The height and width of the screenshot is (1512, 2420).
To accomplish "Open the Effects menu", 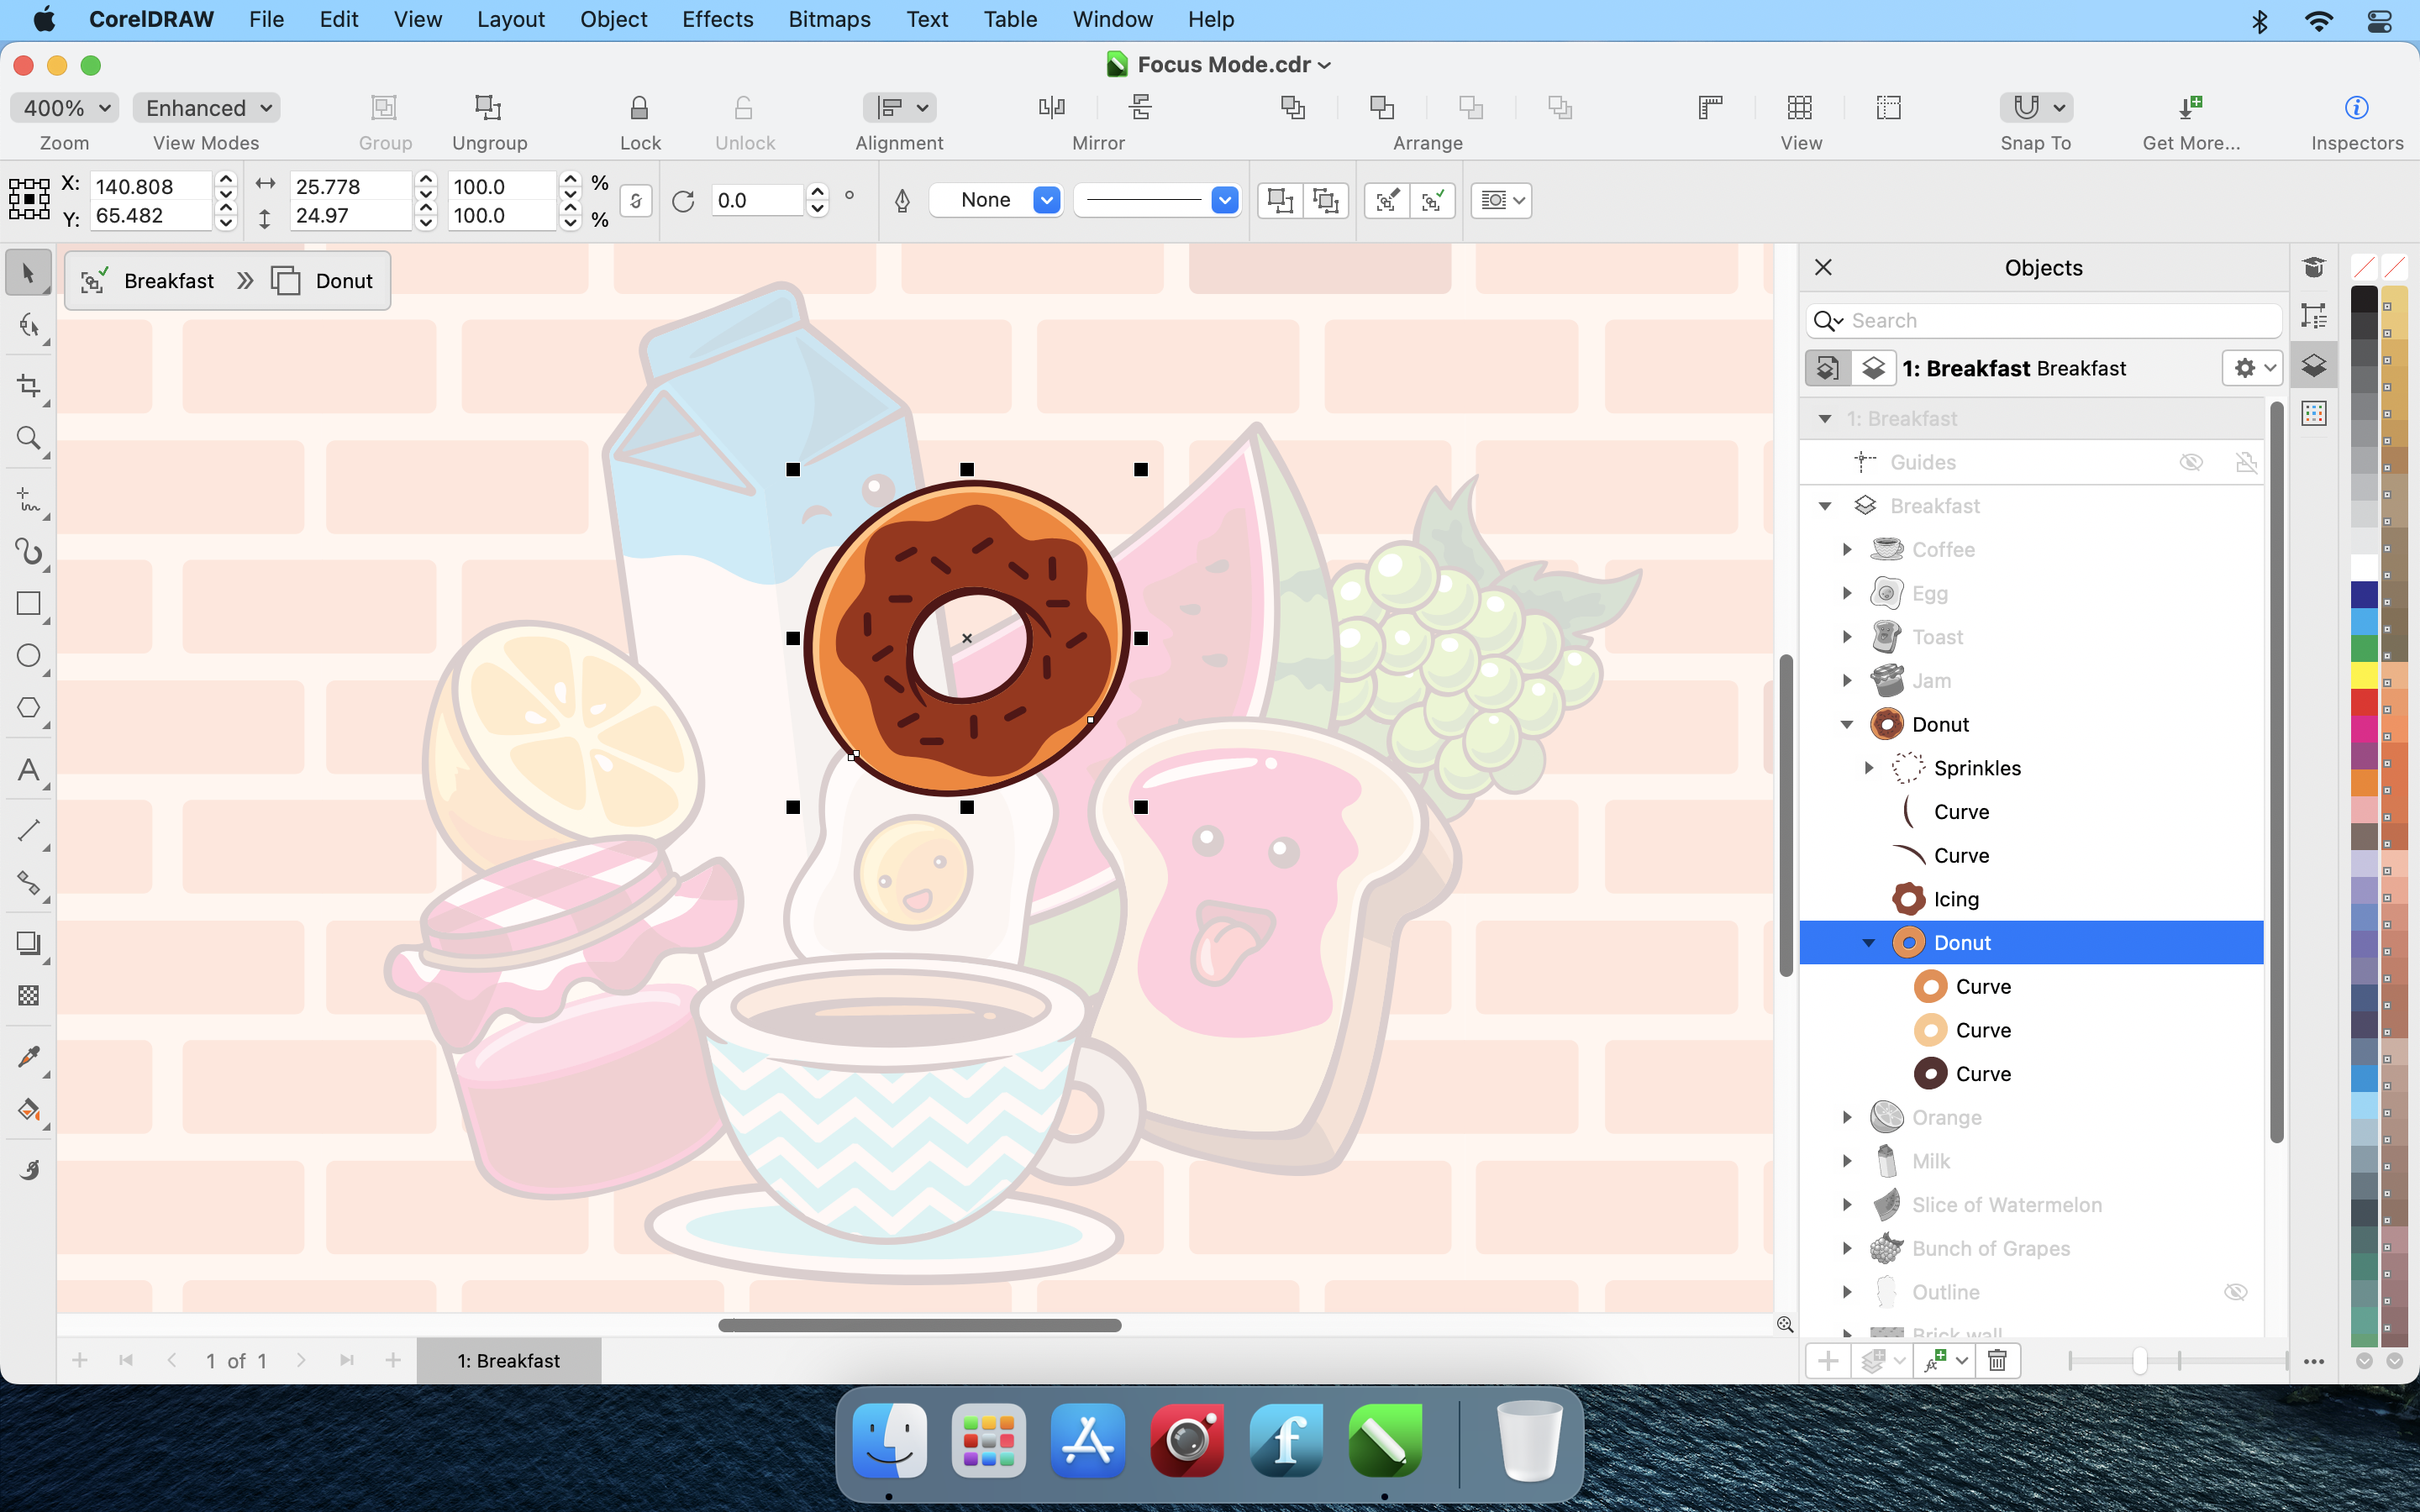I will [716, 19].
